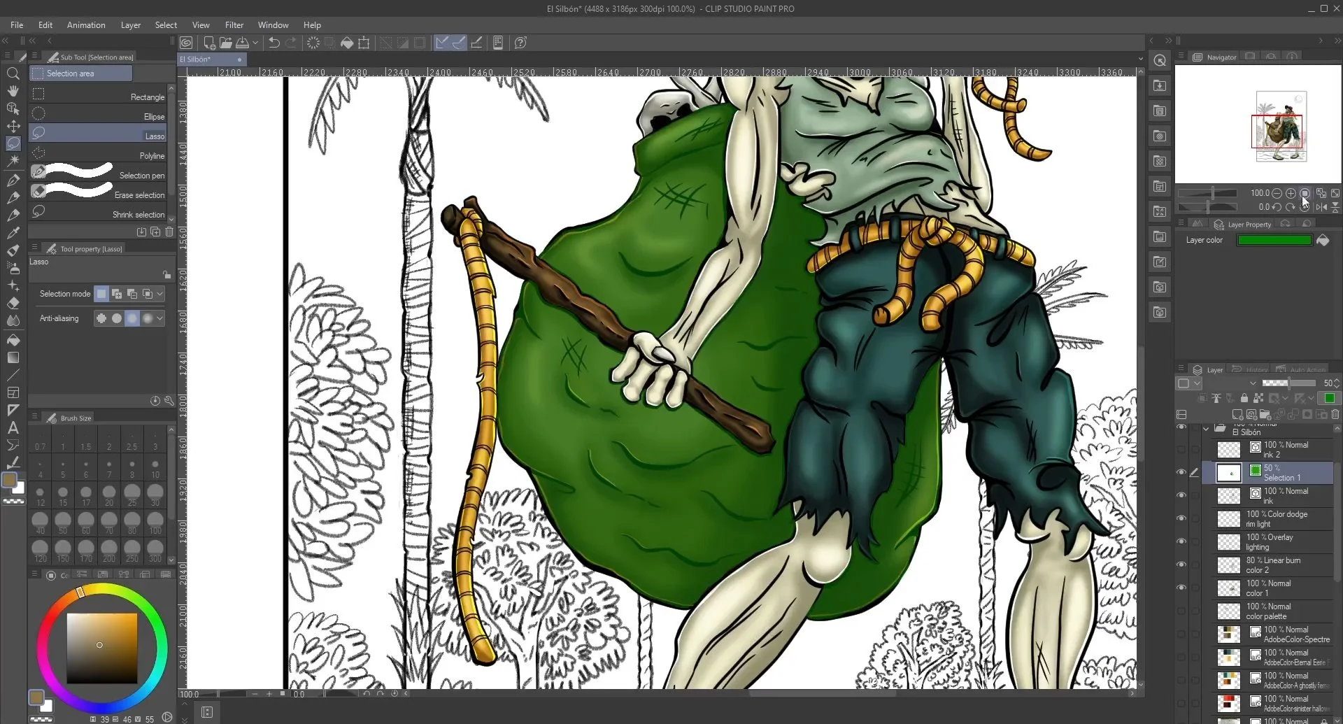Click the Fill toolbar icon
The height and width of the screenshot is (724, 1343).
pos(347,43)
